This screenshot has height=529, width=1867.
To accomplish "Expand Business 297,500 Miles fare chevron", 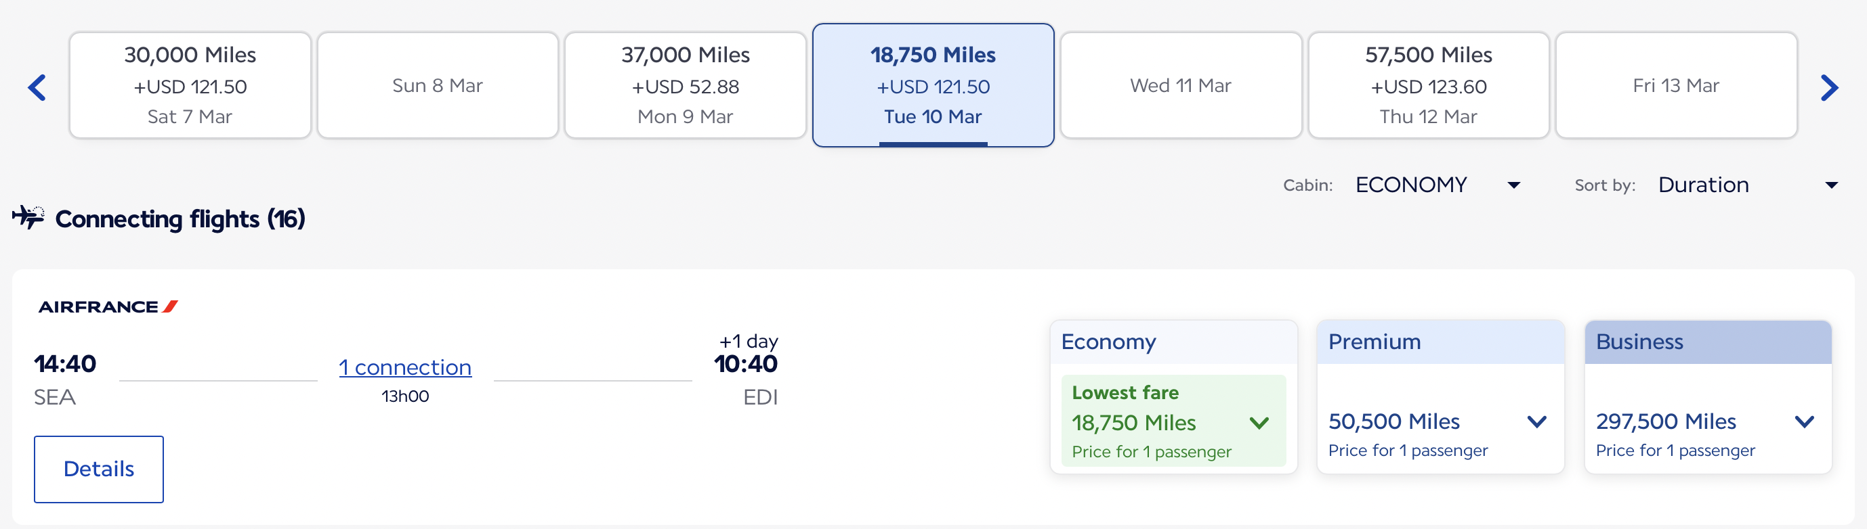I will [1804, 421].
